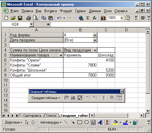Open the Вид продукции field dropdown
This screenshot has height=133, width=152.
point(95,50)
